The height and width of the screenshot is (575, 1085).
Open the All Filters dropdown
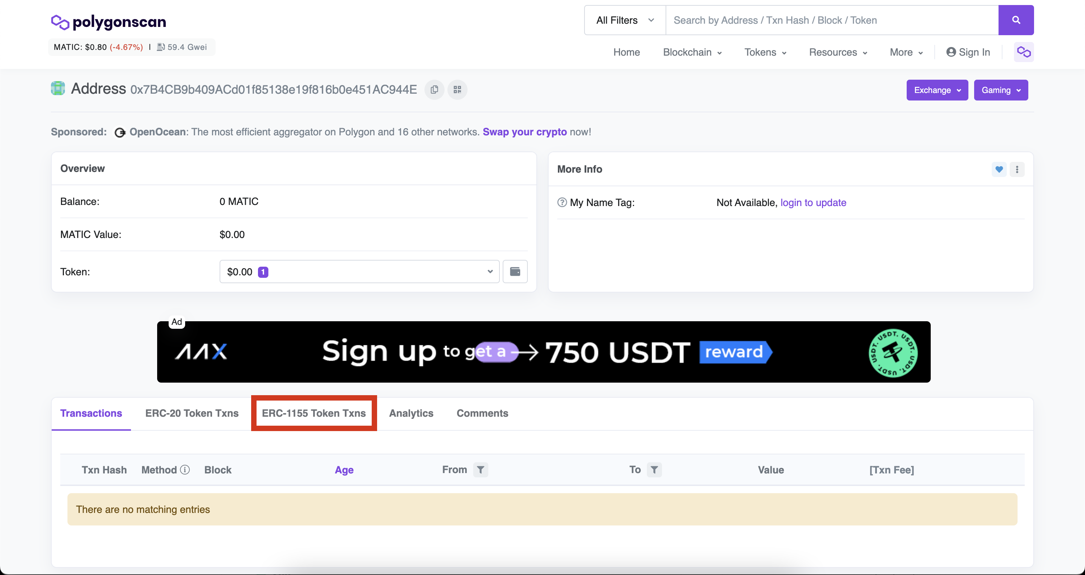625,20
